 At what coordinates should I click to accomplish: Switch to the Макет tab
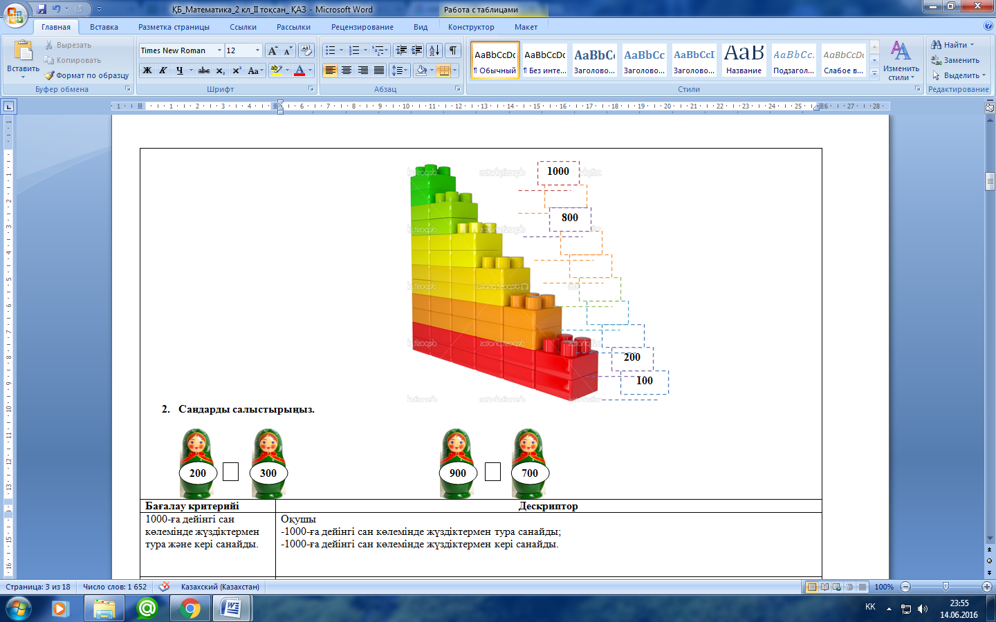[x=526, y=27]
